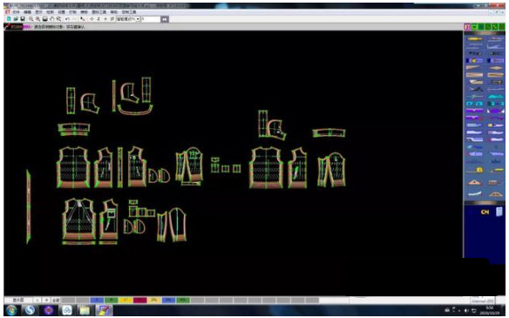The height and width of the screenshot is (318, 509).
Task: Click the active CAD app taskbar icon
Action: 104,310
